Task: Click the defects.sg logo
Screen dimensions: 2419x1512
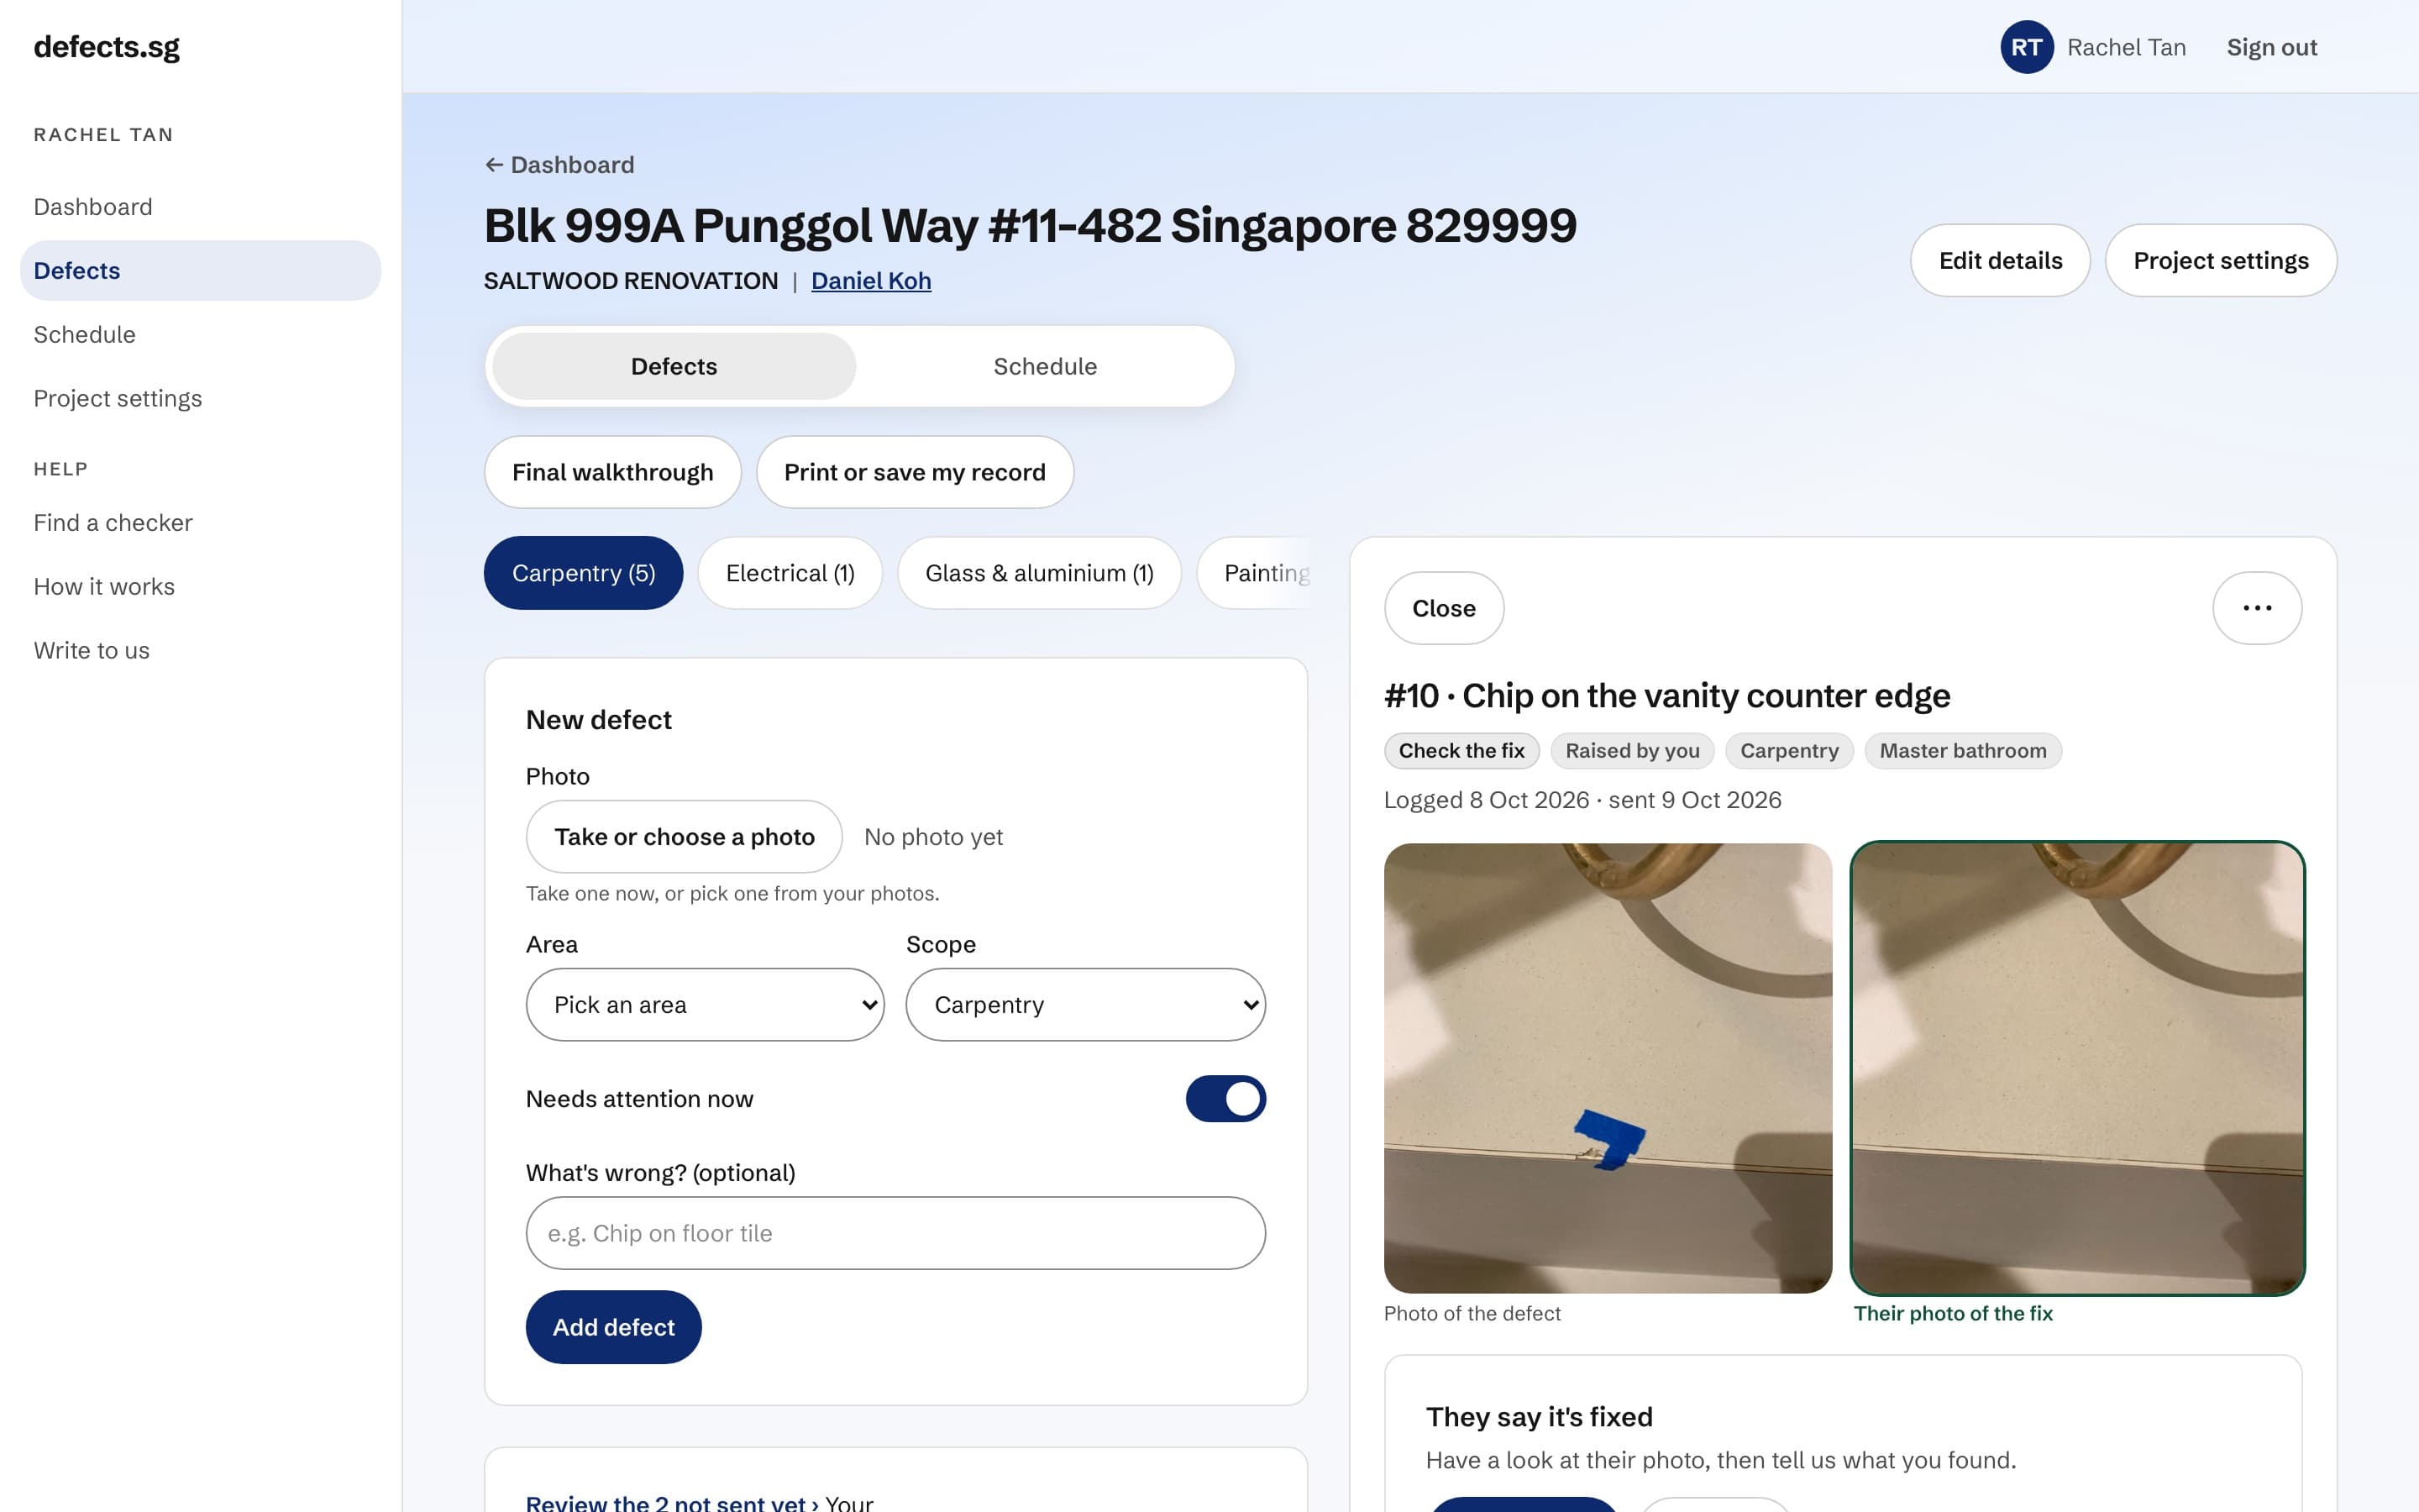Action: coord(106,47)
